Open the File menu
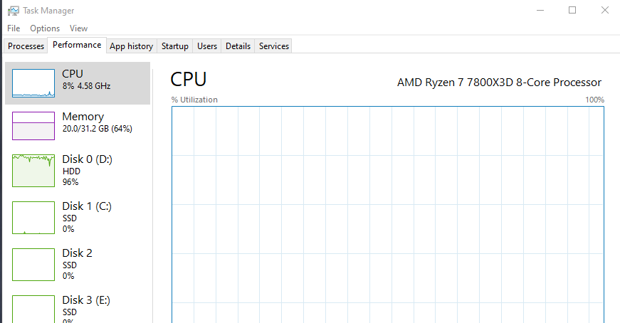Viewport: 620px width, 323px height. click(x=14, y=28)
